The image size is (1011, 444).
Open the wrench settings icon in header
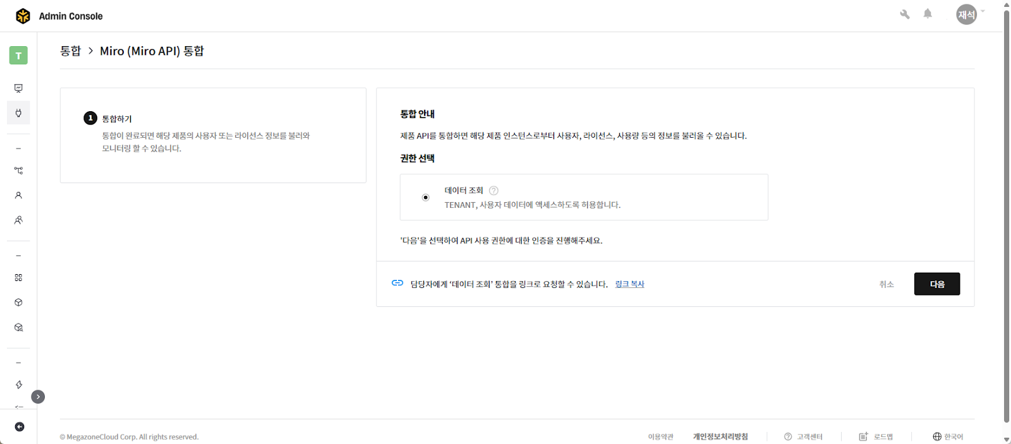[905, 15]
